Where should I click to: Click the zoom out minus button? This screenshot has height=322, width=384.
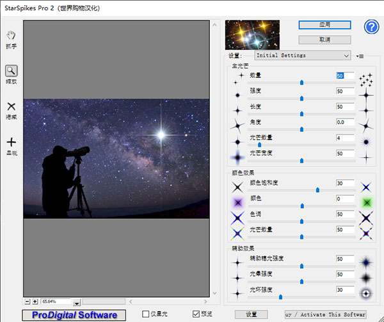pos(28,301)
